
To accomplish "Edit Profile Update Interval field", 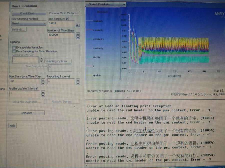I will 25,93.
